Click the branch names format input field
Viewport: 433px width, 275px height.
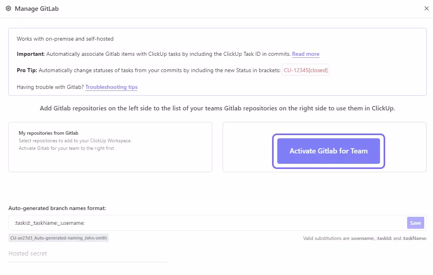pos(159,223)
